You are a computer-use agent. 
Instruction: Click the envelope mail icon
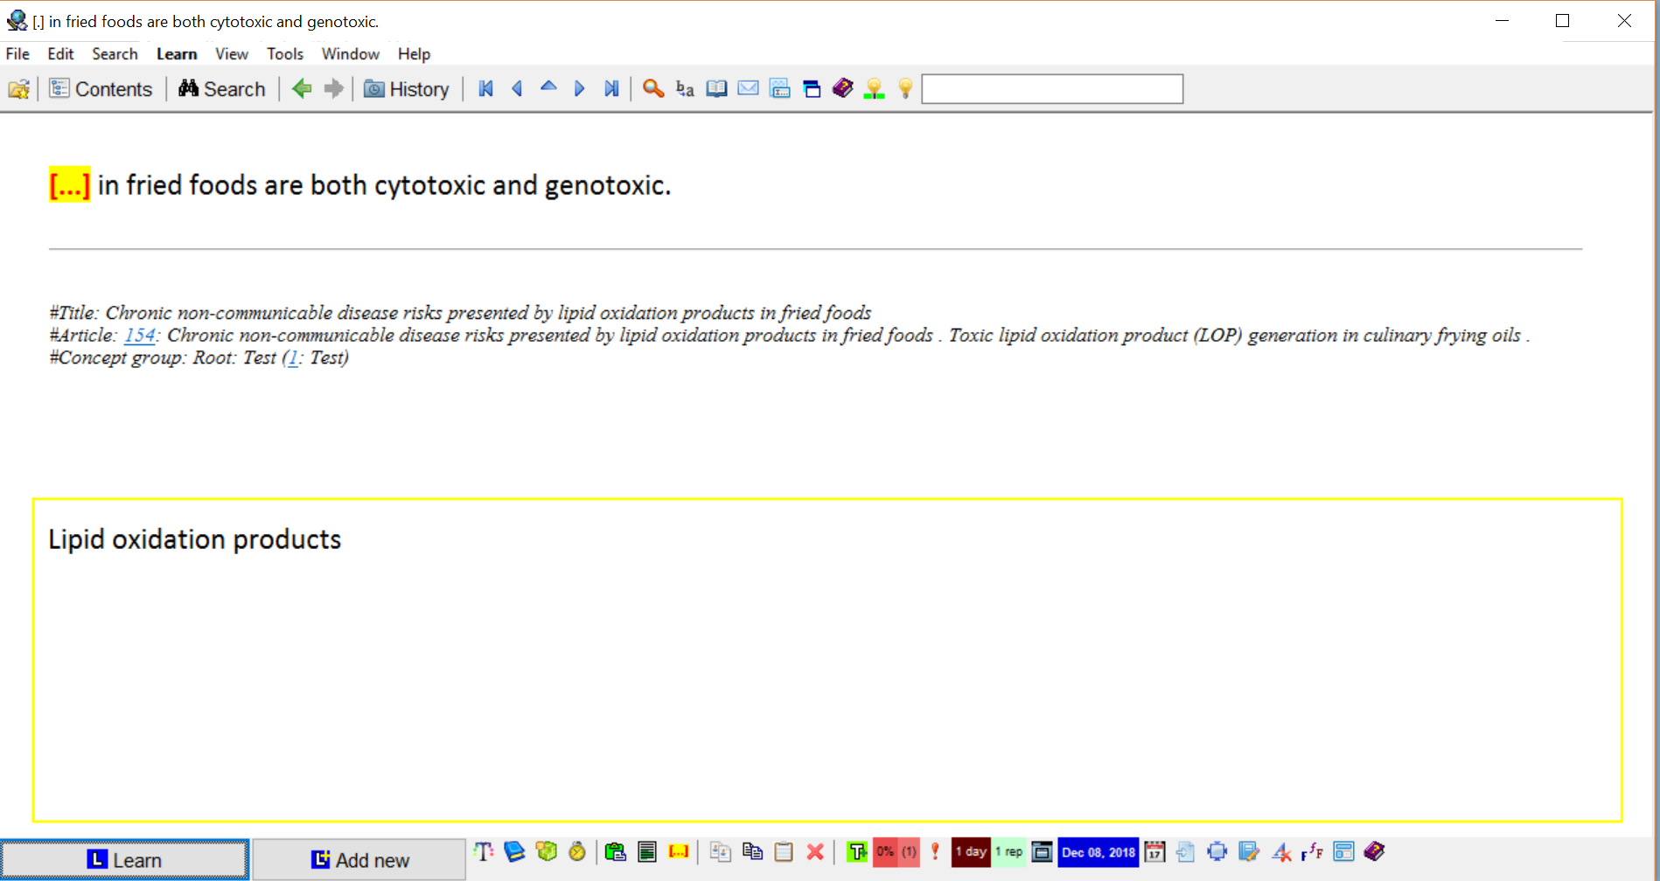click(748, 88)
